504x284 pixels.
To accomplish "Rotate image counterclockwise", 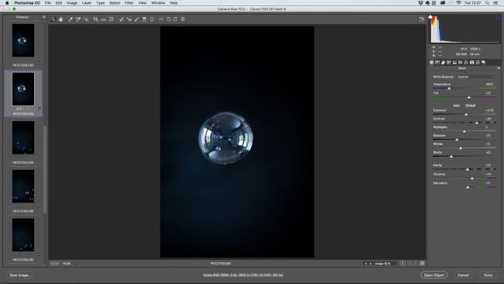I will click(168, 19).
